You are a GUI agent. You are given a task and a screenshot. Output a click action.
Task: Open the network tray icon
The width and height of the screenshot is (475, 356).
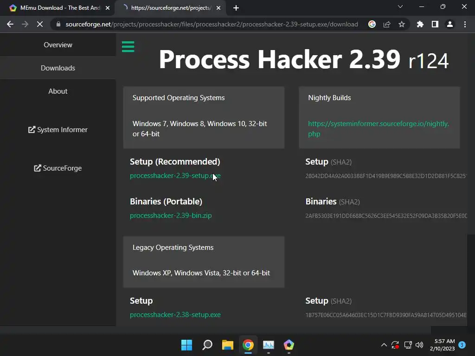(408, 345)
